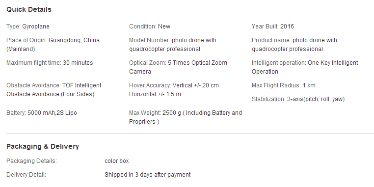This screenshot has height=187, width=374.
Task: Click the Product name photo drone entry
Action: click(294, 45)
